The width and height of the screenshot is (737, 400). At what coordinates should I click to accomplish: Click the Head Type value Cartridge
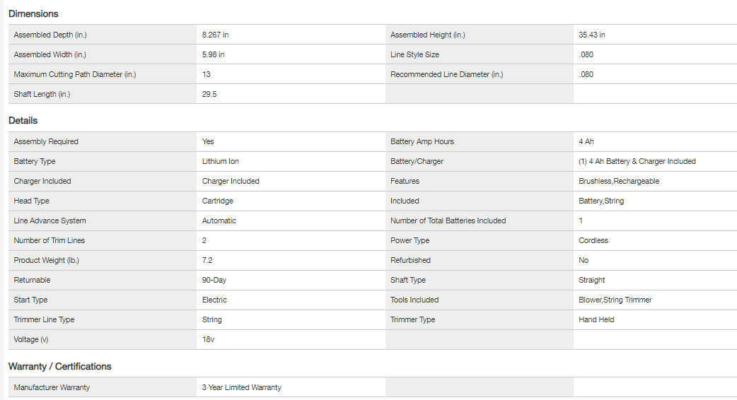(x=218, y=201)
